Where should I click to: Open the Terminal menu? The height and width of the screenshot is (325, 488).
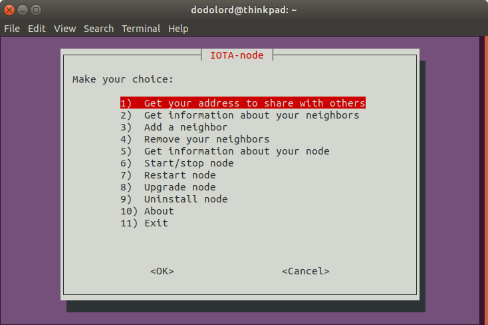click(141, 29)
